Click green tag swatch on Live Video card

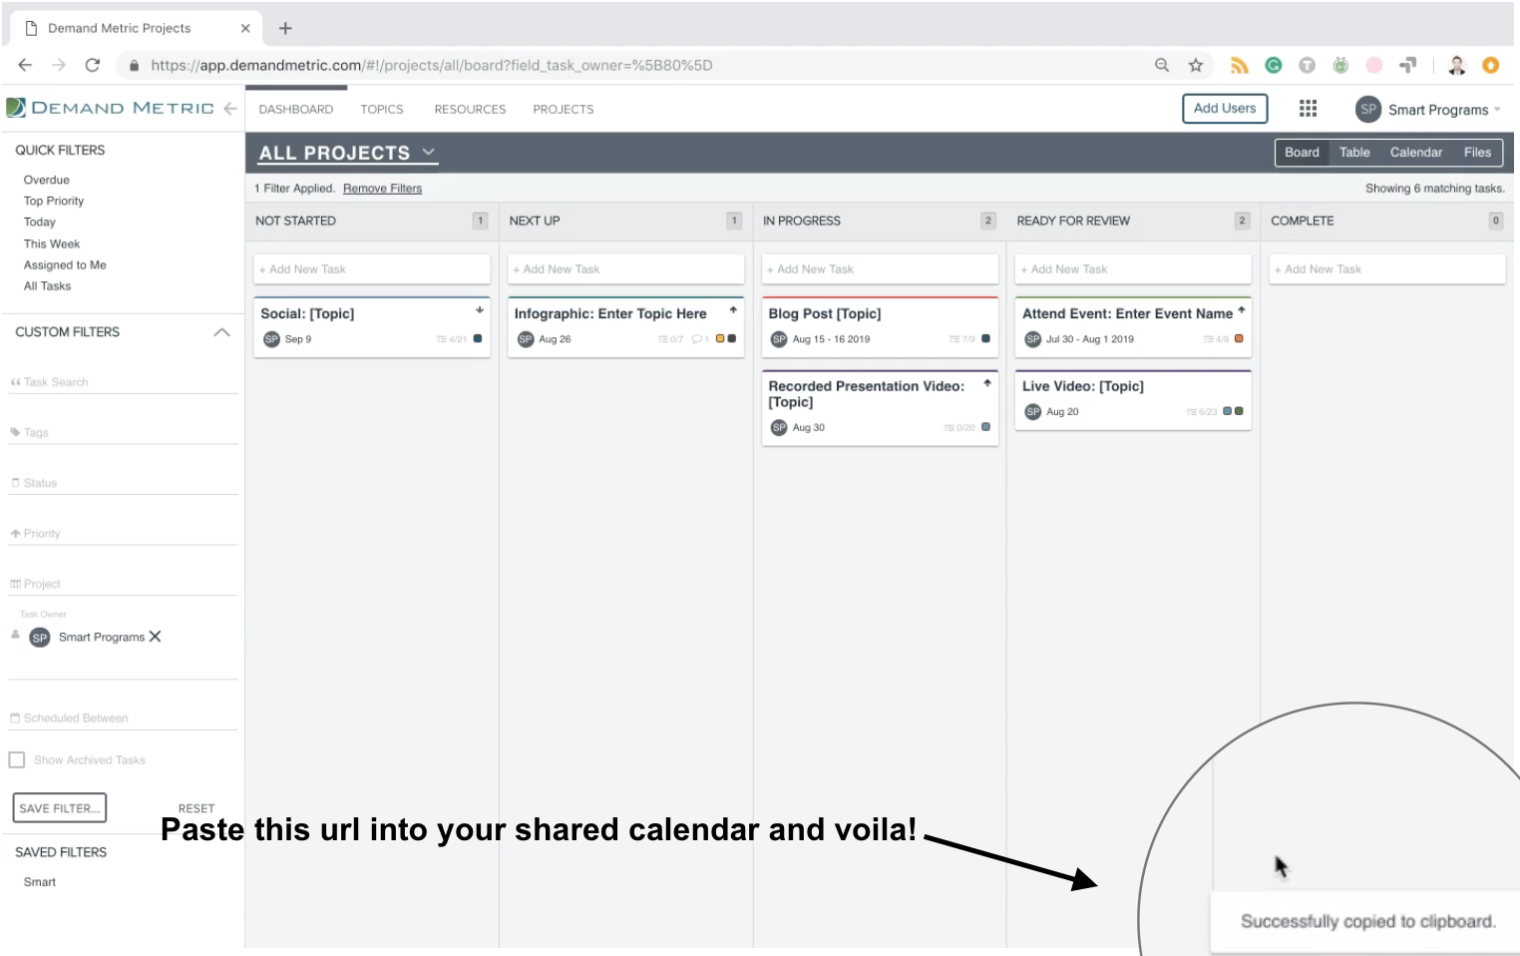click(1239, 411)
